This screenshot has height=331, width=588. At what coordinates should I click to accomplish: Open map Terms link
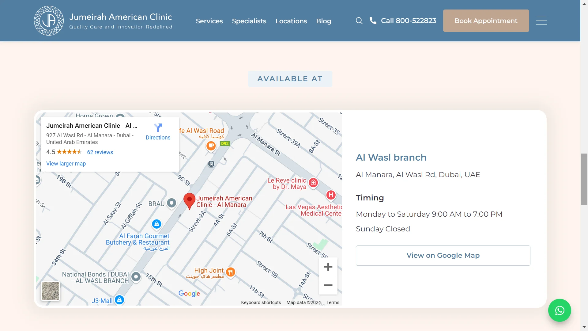[x=333, y=302]
